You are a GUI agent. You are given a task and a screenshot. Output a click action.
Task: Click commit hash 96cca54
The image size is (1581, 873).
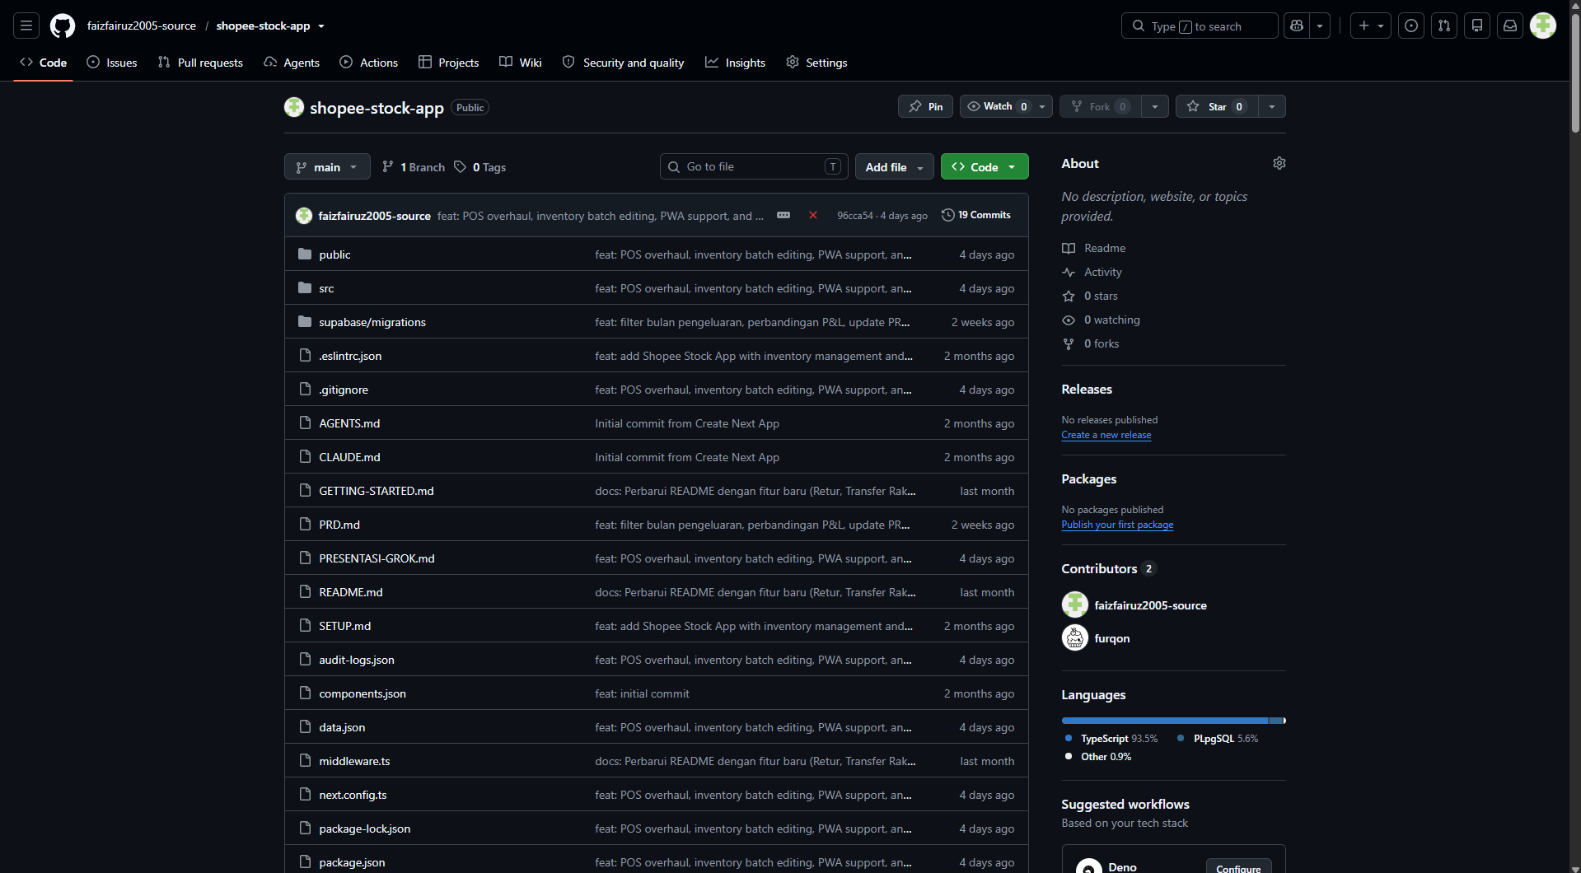coord(855,216)
